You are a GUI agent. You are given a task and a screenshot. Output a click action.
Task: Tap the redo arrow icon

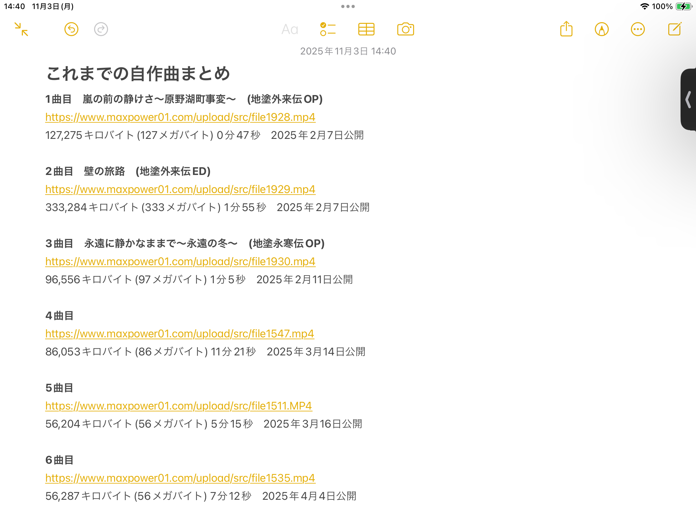pos(101,29)
